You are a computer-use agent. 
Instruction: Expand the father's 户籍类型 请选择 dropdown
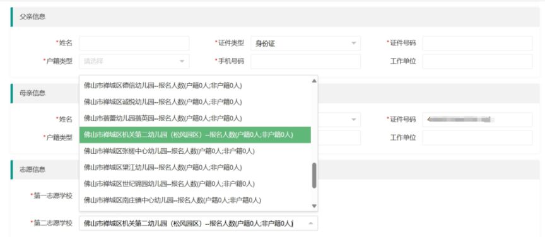(x=134, y=62)
